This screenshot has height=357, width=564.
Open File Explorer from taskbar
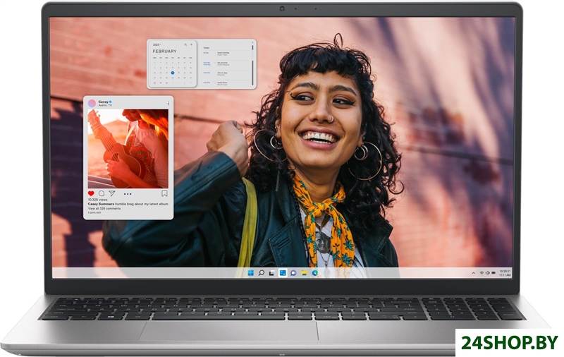[305, 273]
